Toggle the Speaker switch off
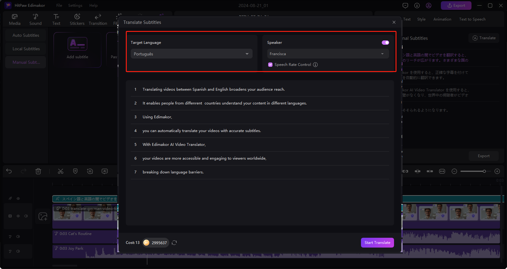The height and width of the screenshot is (269, 507). (385, 43)
